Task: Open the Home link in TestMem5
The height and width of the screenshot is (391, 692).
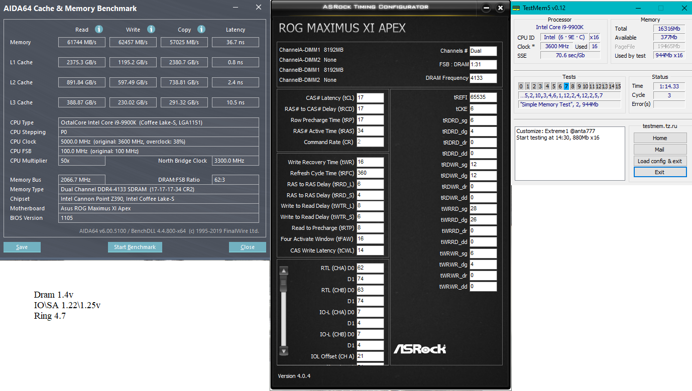Action: tap(660, 138)
